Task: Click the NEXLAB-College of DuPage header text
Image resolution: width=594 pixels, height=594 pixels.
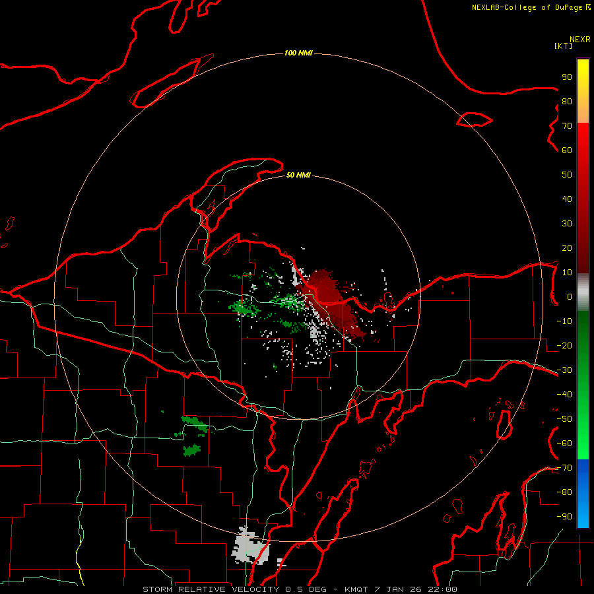Action: click(531, 7)
